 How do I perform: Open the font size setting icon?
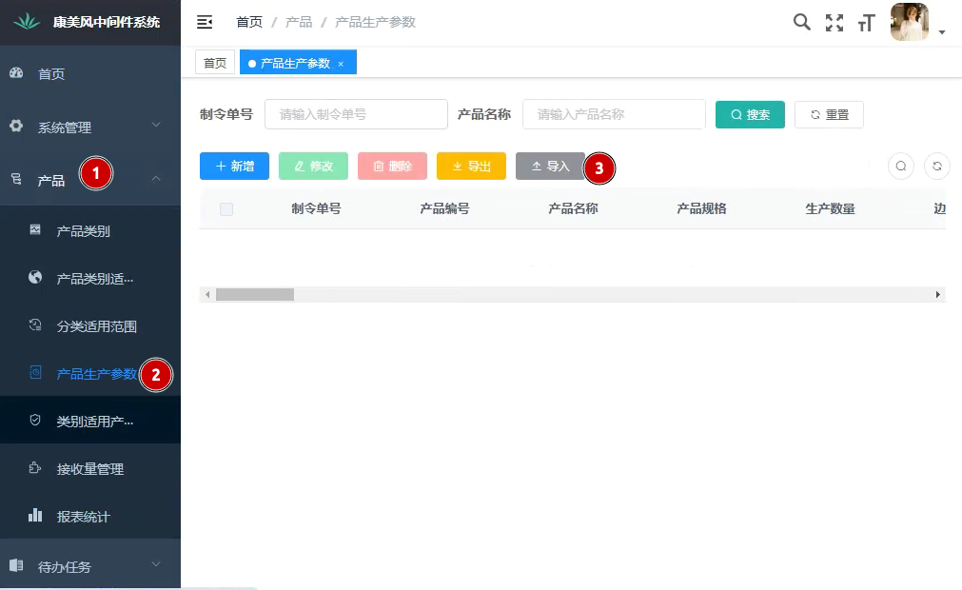[x=866, y=23]
